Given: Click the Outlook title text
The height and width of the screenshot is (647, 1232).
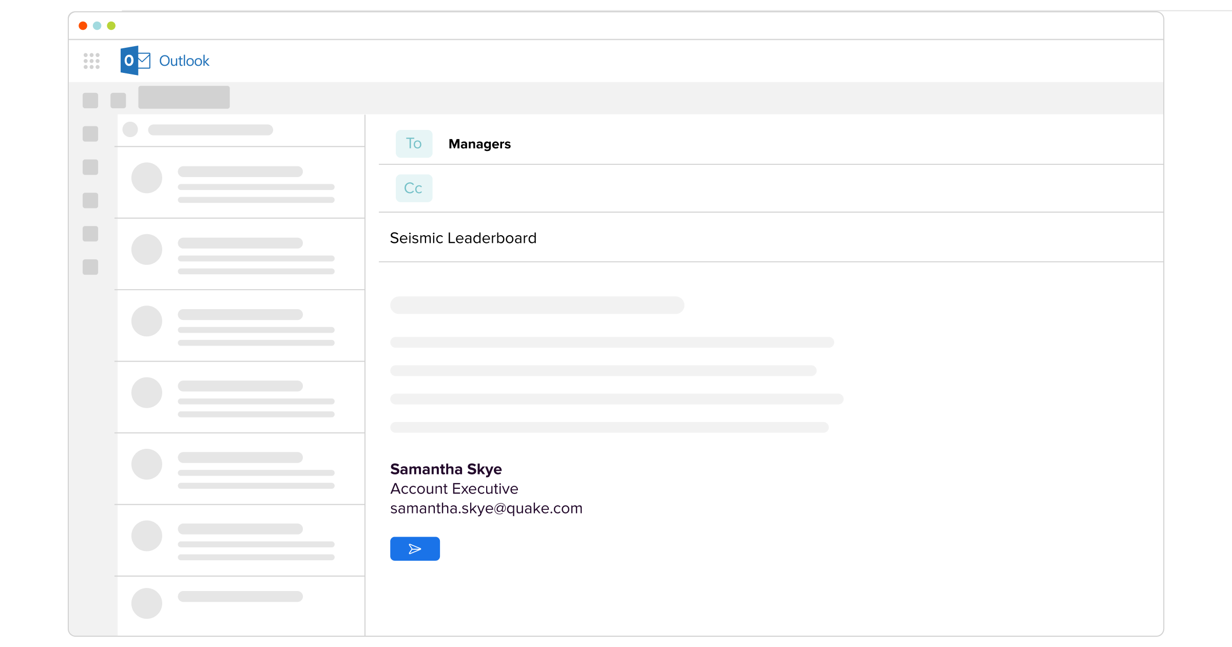Looking at the screenshot, I should pyautogui.click(x=184, y=61).
